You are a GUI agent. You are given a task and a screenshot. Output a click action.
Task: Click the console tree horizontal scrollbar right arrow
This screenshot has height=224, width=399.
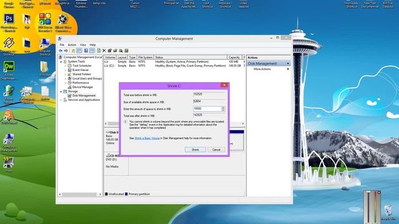pyautogui.click(x=100, y=195)
